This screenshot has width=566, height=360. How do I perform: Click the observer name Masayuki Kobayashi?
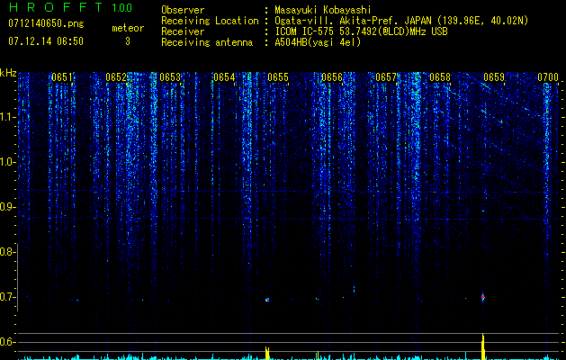323,10
